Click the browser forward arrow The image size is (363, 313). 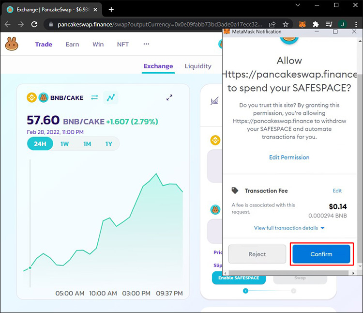[x=21, y=24]
